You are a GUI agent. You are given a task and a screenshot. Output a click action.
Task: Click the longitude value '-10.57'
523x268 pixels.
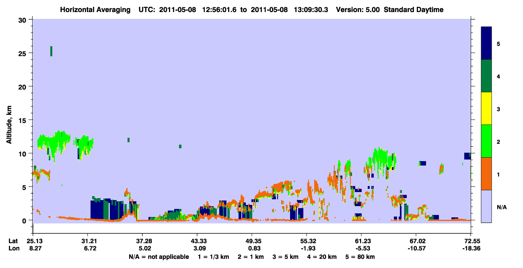(416, 249)
